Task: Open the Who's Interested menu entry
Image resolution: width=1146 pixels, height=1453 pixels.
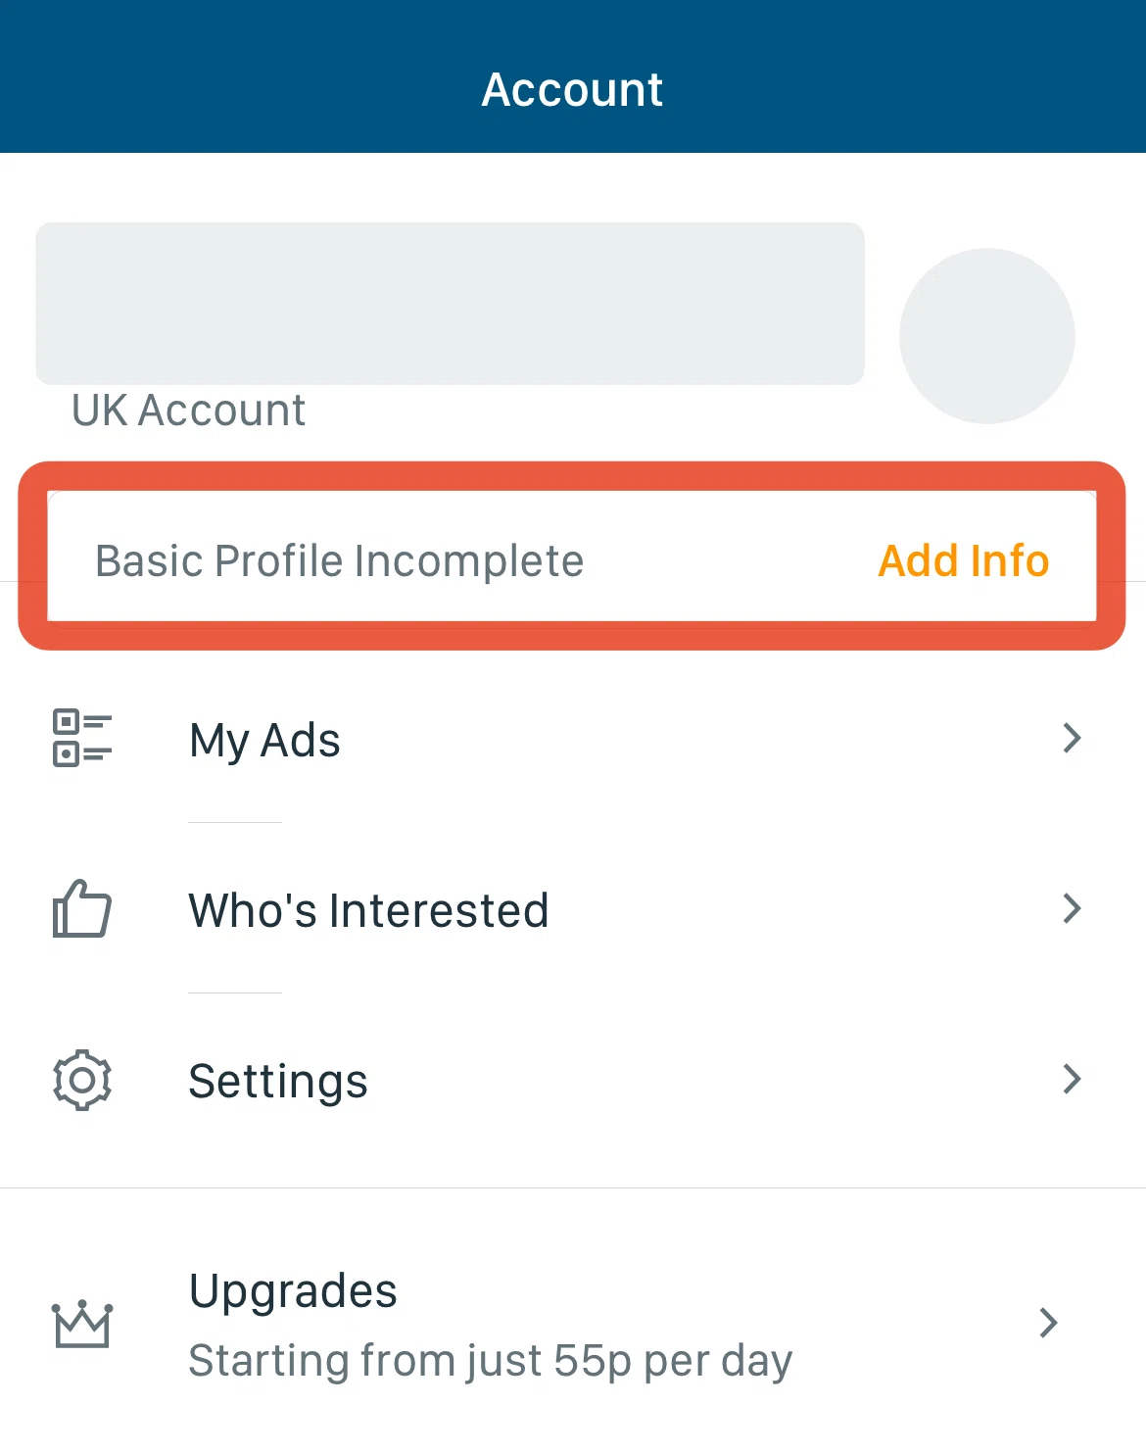Action: pyautogui.click(x=368, y=910)
